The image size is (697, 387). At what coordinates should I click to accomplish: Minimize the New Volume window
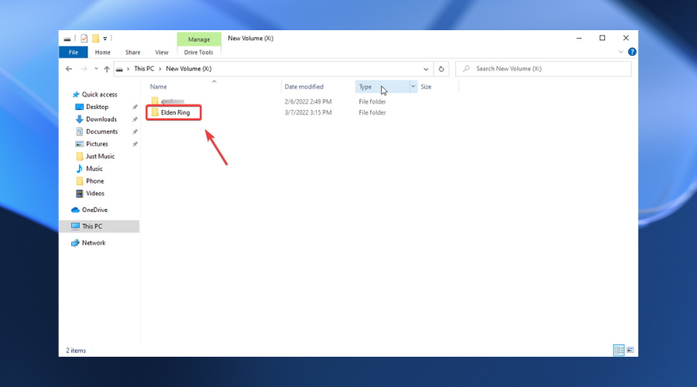pyautogui.click(x=579, y=38)
